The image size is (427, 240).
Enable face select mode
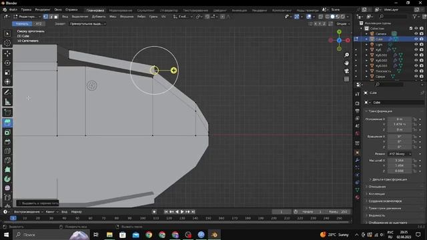[x=56, y=17]
